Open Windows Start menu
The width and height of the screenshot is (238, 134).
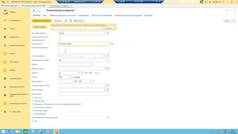point(3,131)
